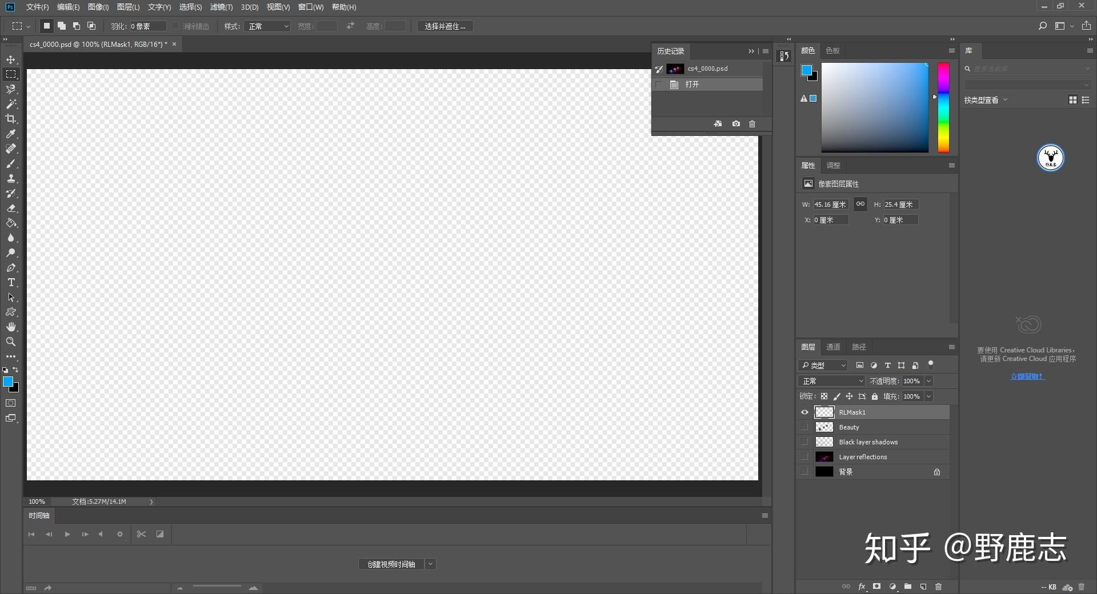The height and width of the screenshot is (594, 1097).
Task: Click the 创建视频时间轴 button
Action: (x=391, y=564)
